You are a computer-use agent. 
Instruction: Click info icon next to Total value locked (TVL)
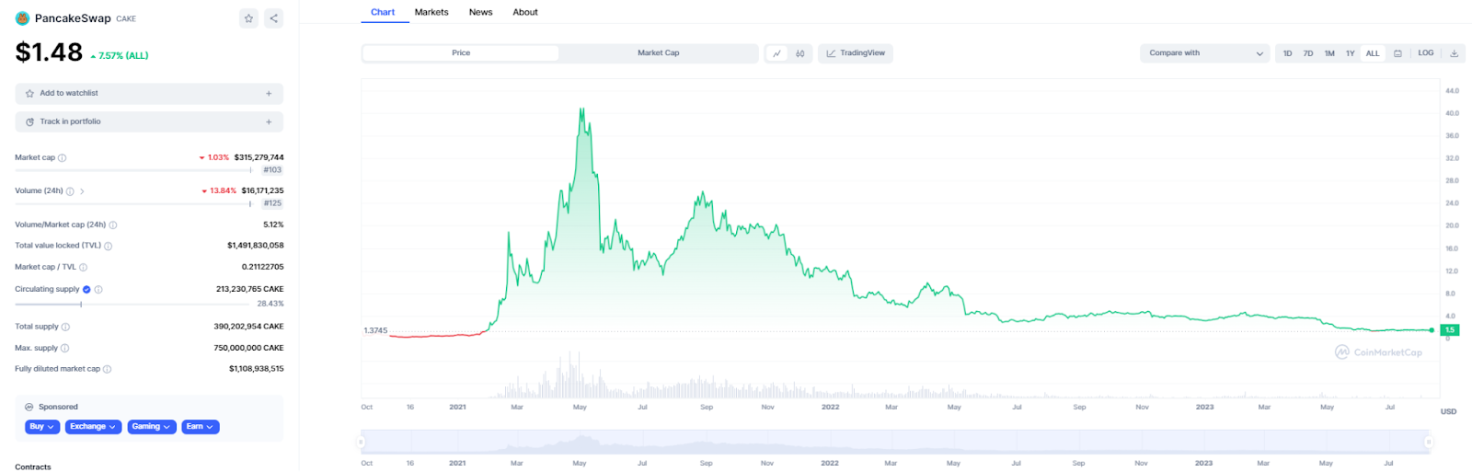[x=109, y=247]
